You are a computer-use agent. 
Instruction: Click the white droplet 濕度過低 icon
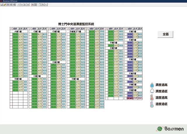pyautogui.click(x=152, y=91)
